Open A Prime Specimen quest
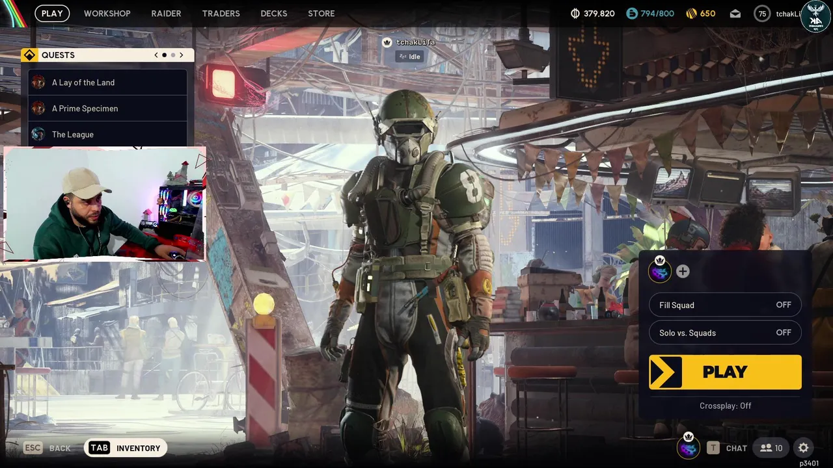The width and height of the screenshot is (833, 468). coord(107,109)
